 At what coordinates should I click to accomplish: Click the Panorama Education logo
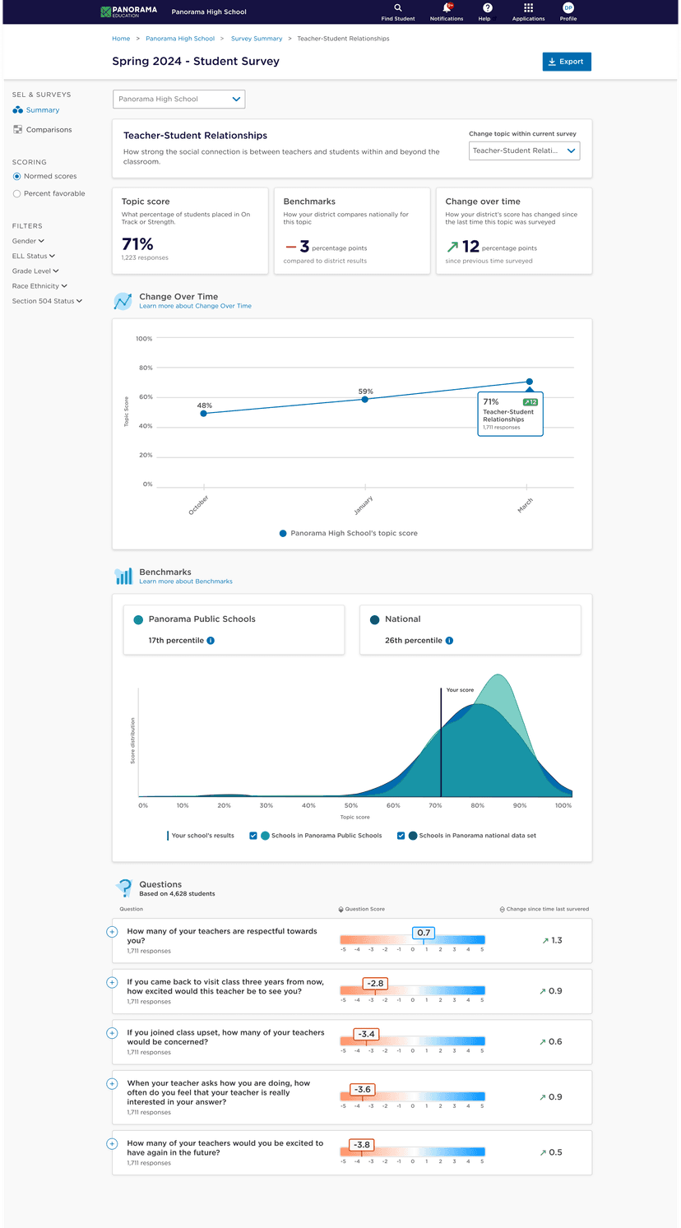coord(128,12)
